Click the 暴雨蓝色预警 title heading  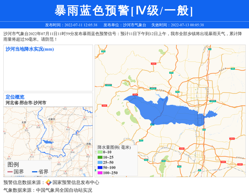tap(124, 10)
